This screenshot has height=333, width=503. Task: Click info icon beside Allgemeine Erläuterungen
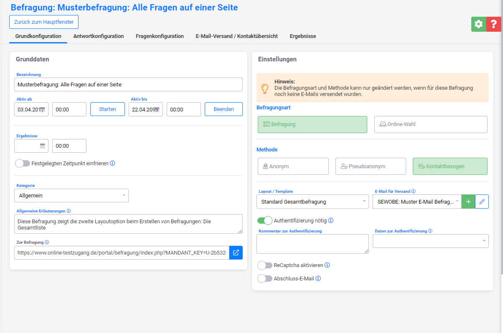point(69,211)
